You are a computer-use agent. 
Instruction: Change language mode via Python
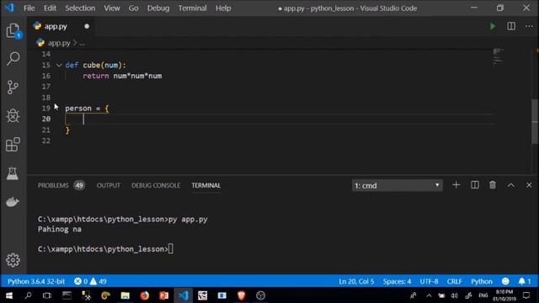pyautogui.click(x=482, y=281)
